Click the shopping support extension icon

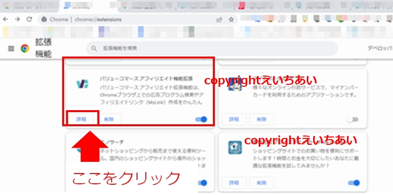[x=235, y=148]
